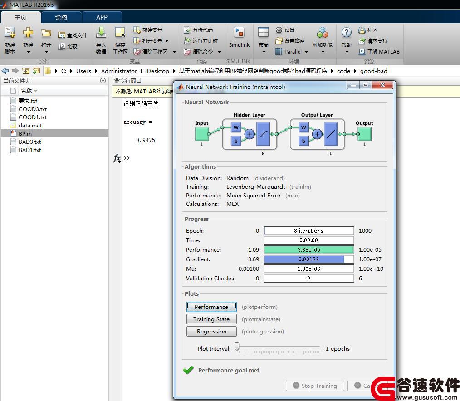This screenshot has height=401, width=460.
Task: Click the Hidden Layer block in diagram
Action: [x=250, y=134]
